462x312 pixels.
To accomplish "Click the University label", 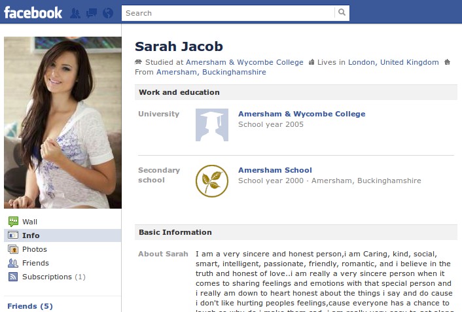I will pos(158,114).
